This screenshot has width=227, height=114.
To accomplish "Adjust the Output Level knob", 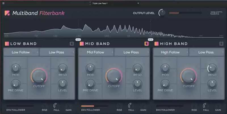I will point(162,13).
